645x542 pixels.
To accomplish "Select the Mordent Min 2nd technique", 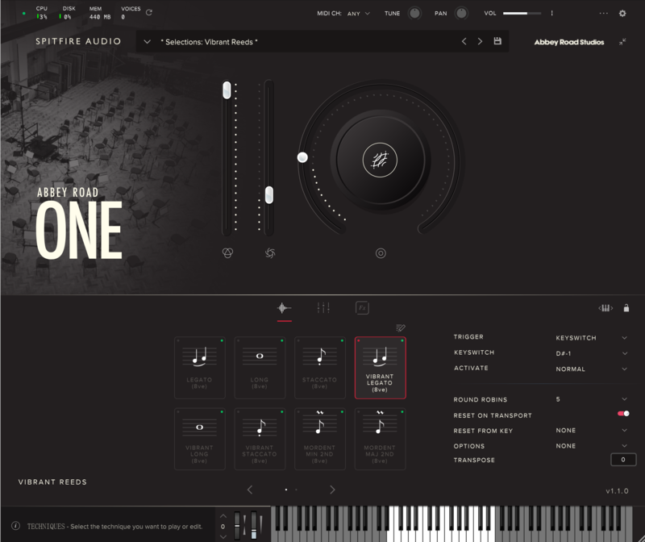I will point(319,439).
